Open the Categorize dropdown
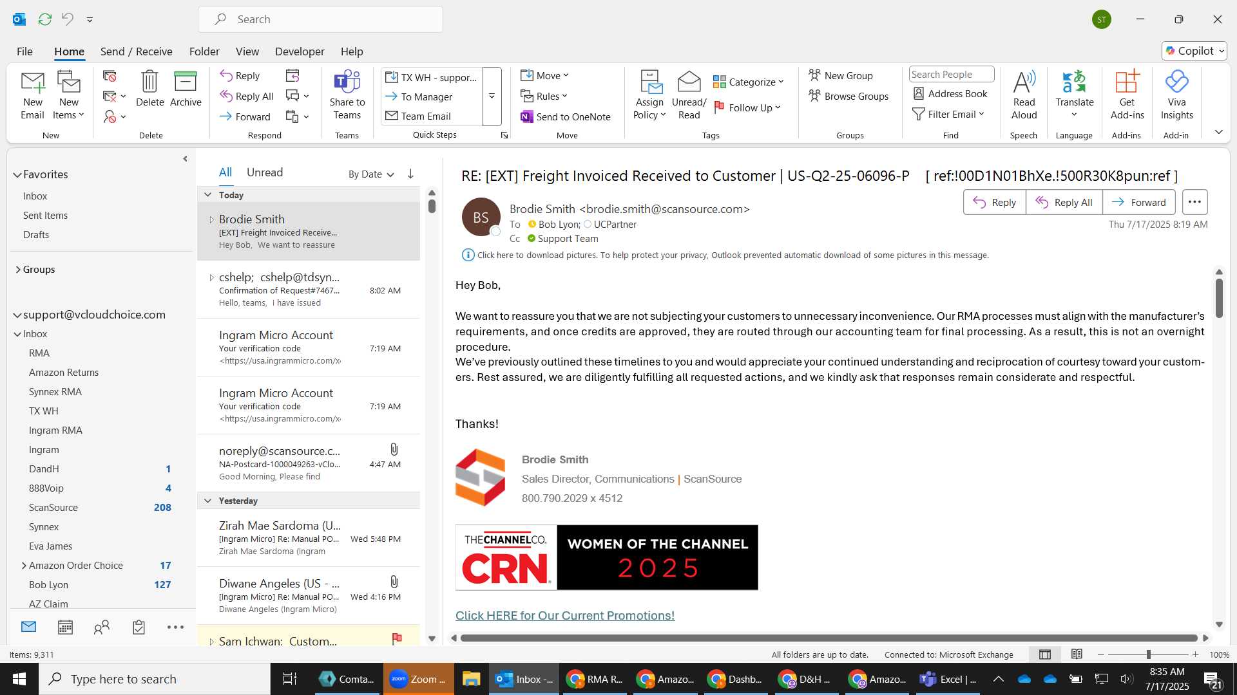The height and width of the screenshot is (695, 1237). click(x=749, y=82)
